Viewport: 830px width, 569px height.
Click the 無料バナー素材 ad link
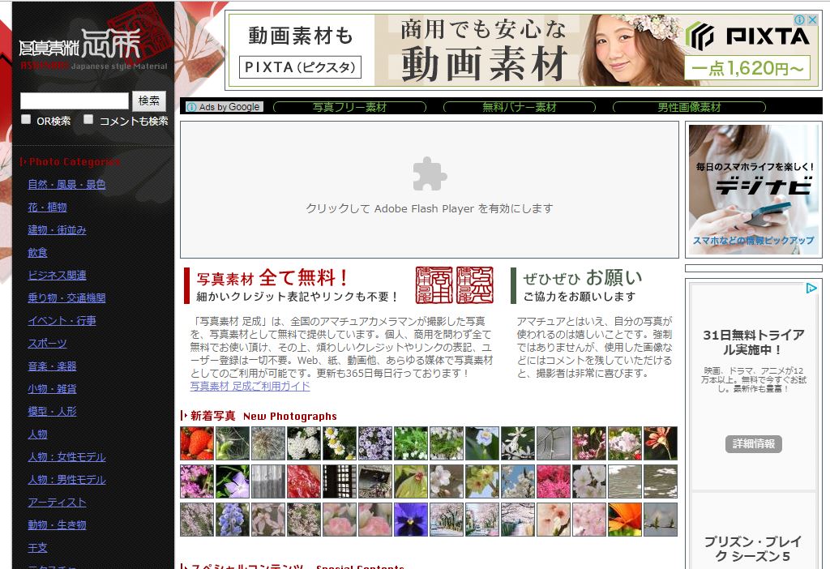519,107
